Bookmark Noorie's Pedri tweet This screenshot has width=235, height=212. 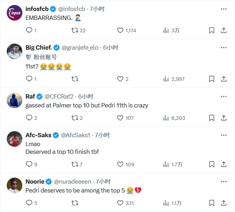(212, 203)
